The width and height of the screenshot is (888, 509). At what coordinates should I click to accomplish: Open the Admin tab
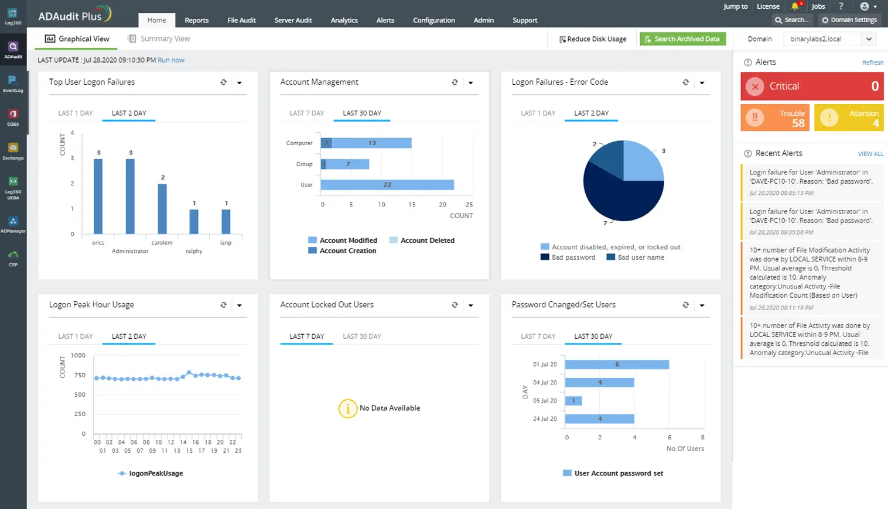coord(484,20)
